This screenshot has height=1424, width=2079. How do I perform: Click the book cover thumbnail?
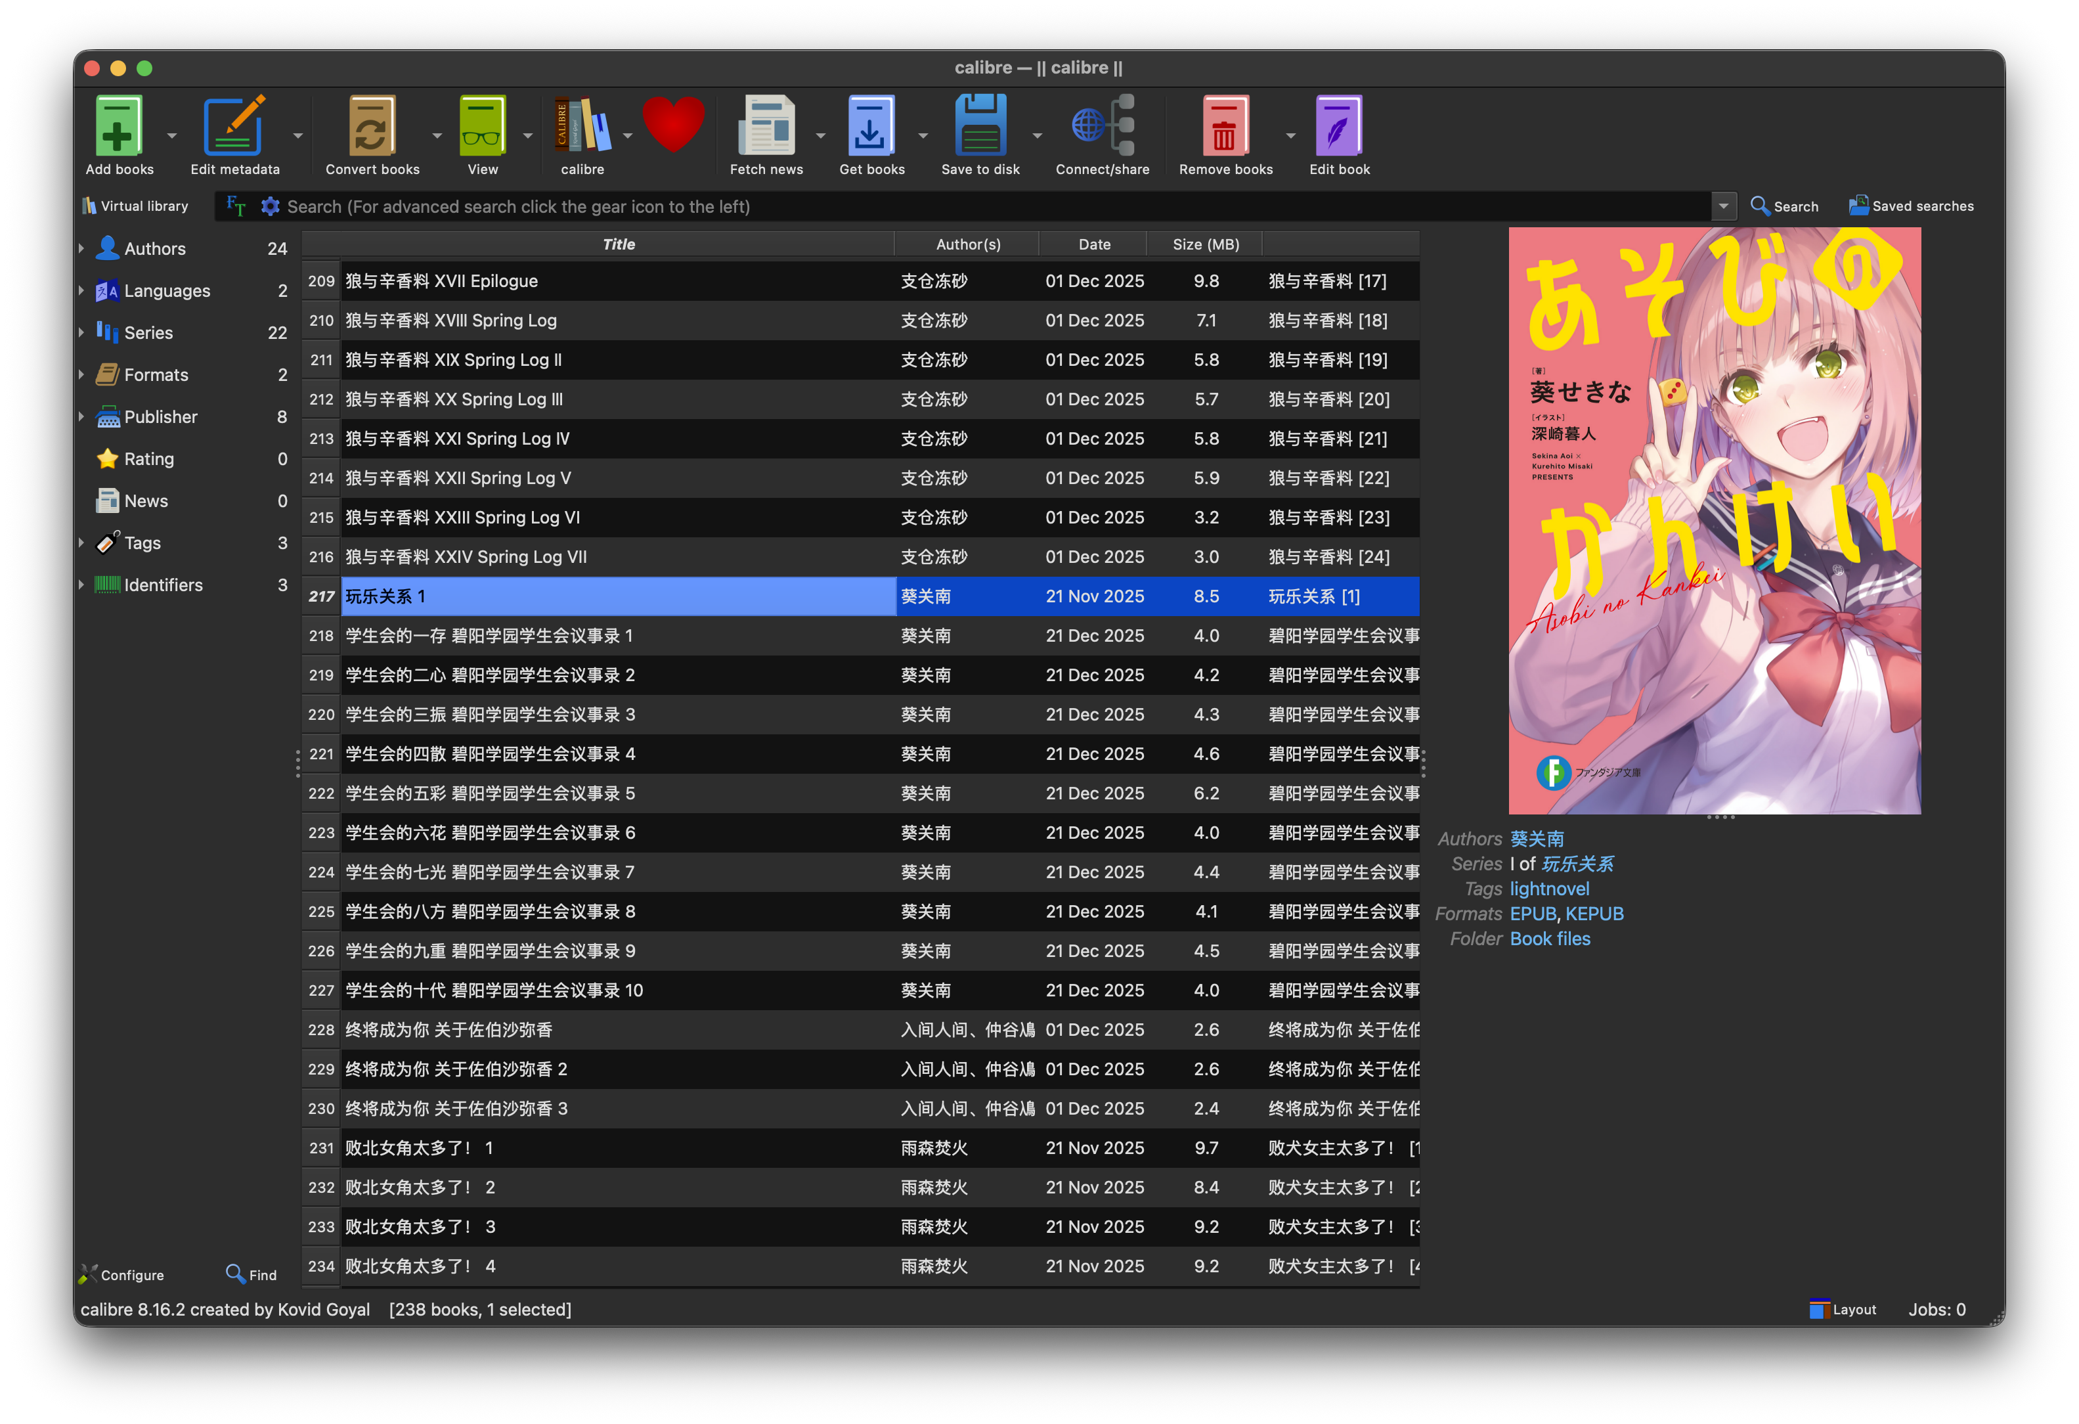coord(1714,521)
